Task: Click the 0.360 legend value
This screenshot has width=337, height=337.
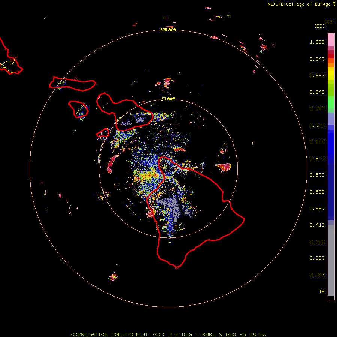Action: coord(317,242)
